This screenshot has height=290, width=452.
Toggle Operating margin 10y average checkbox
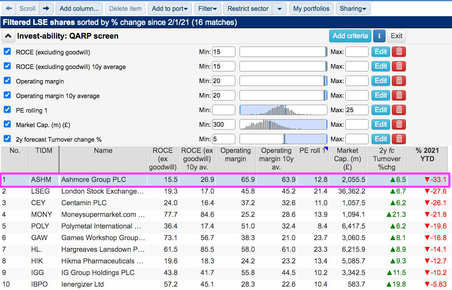click(7, 95)
